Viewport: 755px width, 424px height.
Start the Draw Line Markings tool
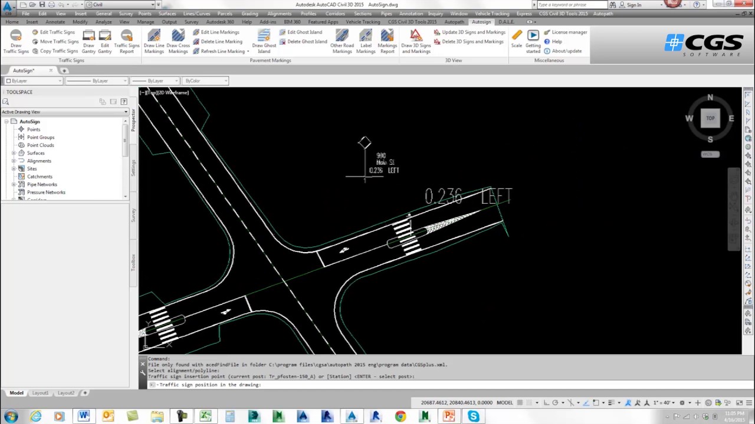coord(154,41)
